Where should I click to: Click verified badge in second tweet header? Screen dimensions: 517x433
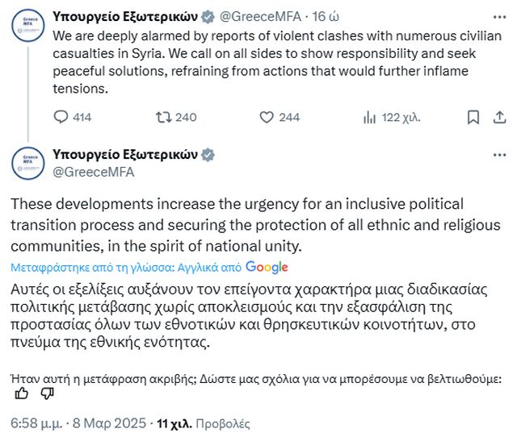(207, 154)
